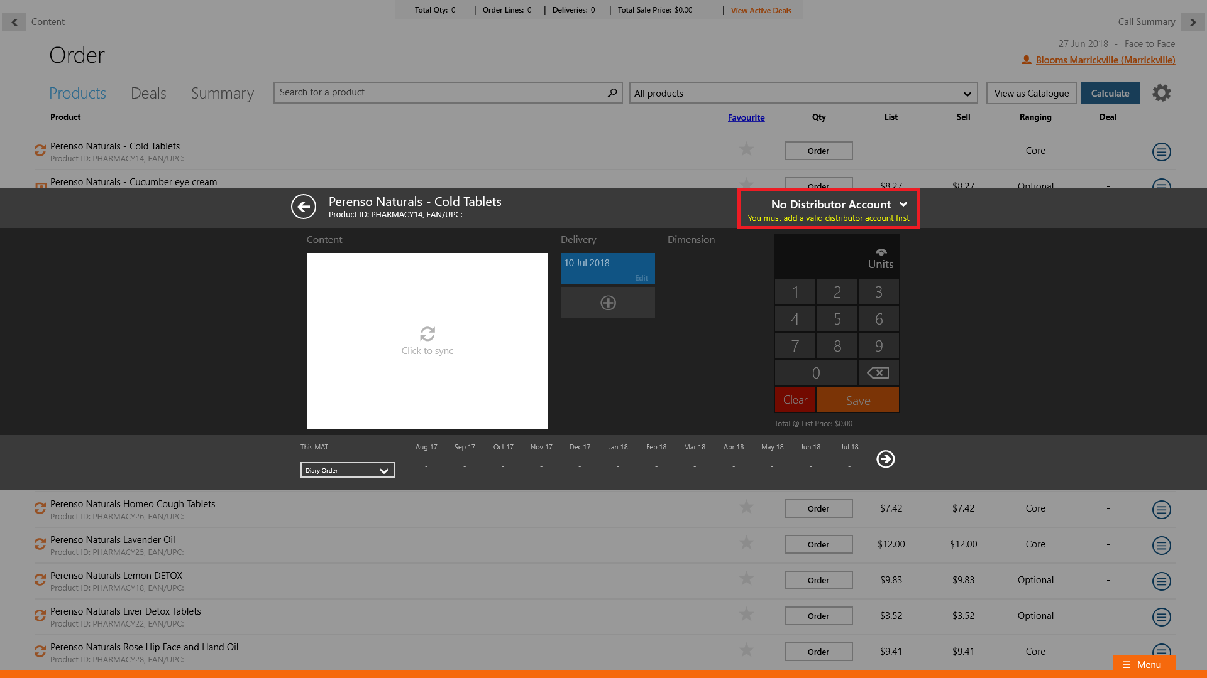Viewport: 1207px width, 678px height.
Task: Open the customer icon next to Blooms Marrickville
Action: click(1026, 60)
